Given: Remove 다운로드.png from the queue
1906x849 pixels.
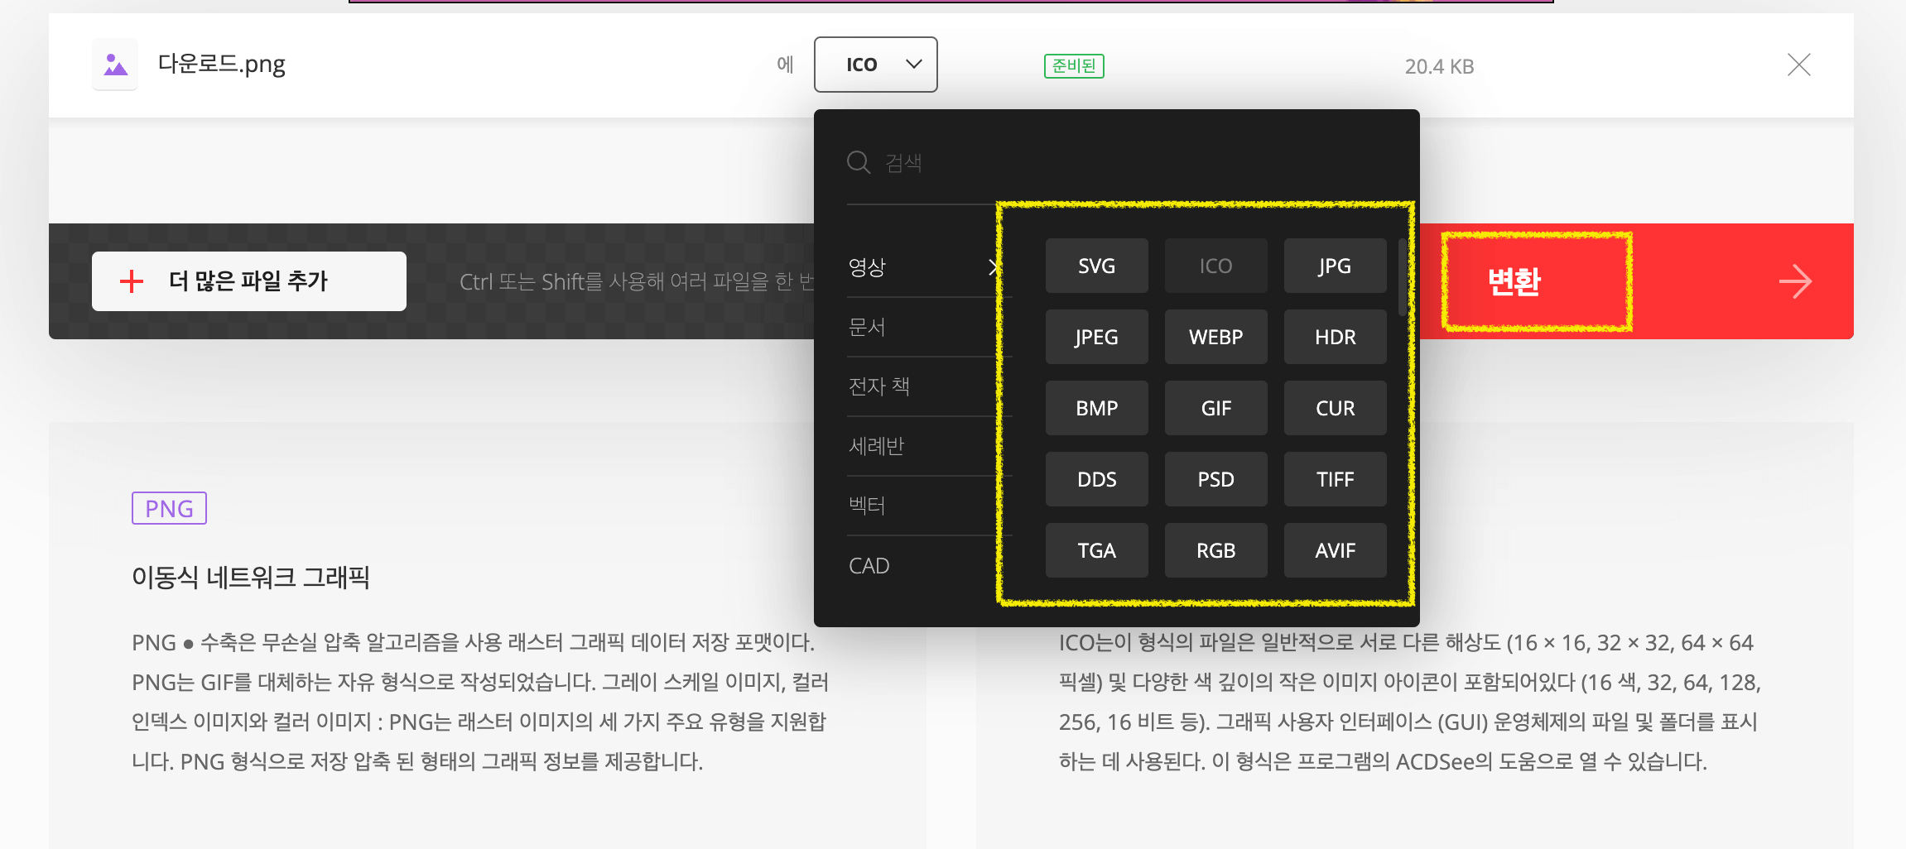Looking at the screenshot, I should pyautogui.click(x=1798, y=65).
